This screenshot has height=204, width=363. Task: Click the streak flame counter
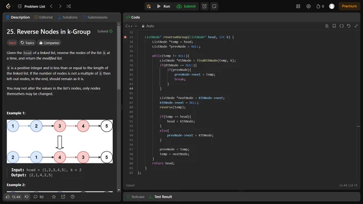pyautogui.click(x=320, y=6)
